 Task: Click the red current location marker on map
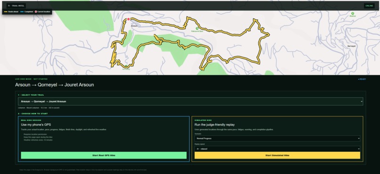tap(128, 19)
